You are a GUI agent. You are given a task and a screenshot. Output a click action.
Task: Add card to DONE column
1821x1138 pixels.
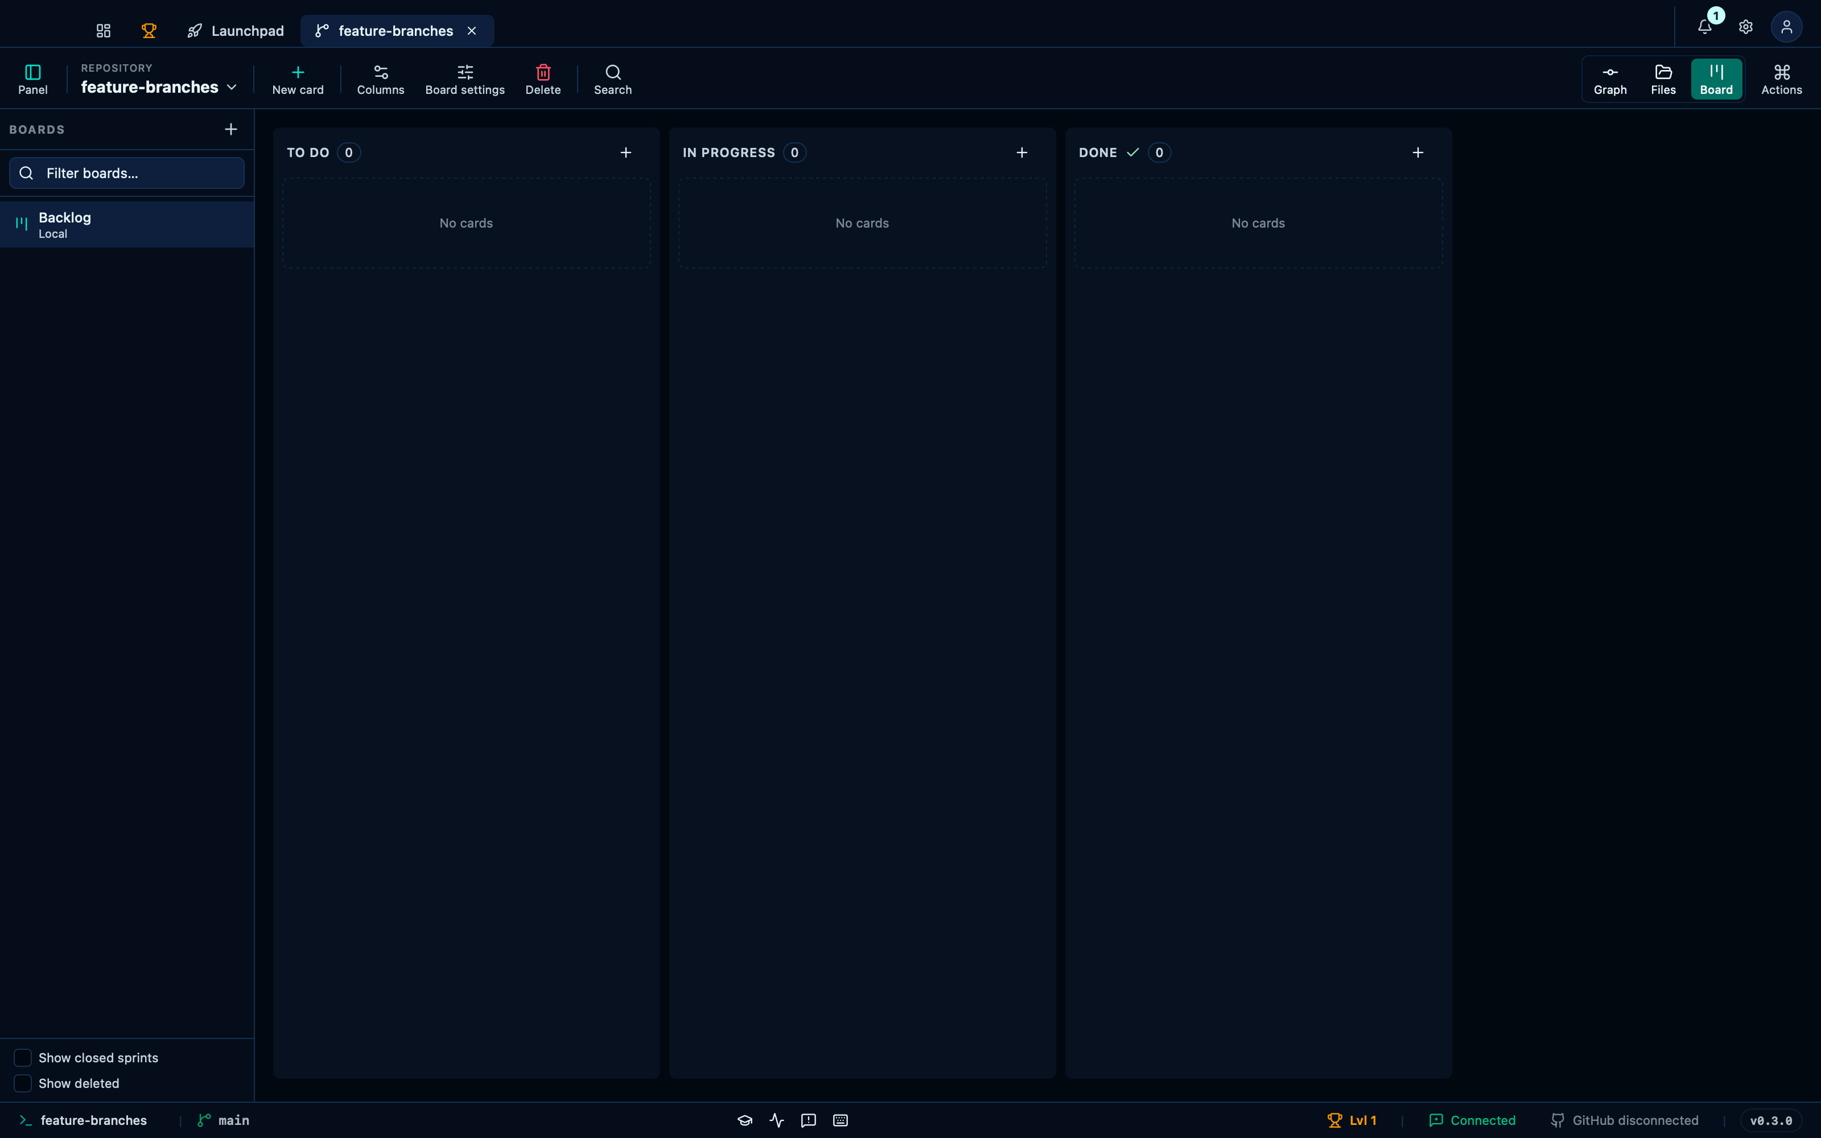pos(1418,153)
